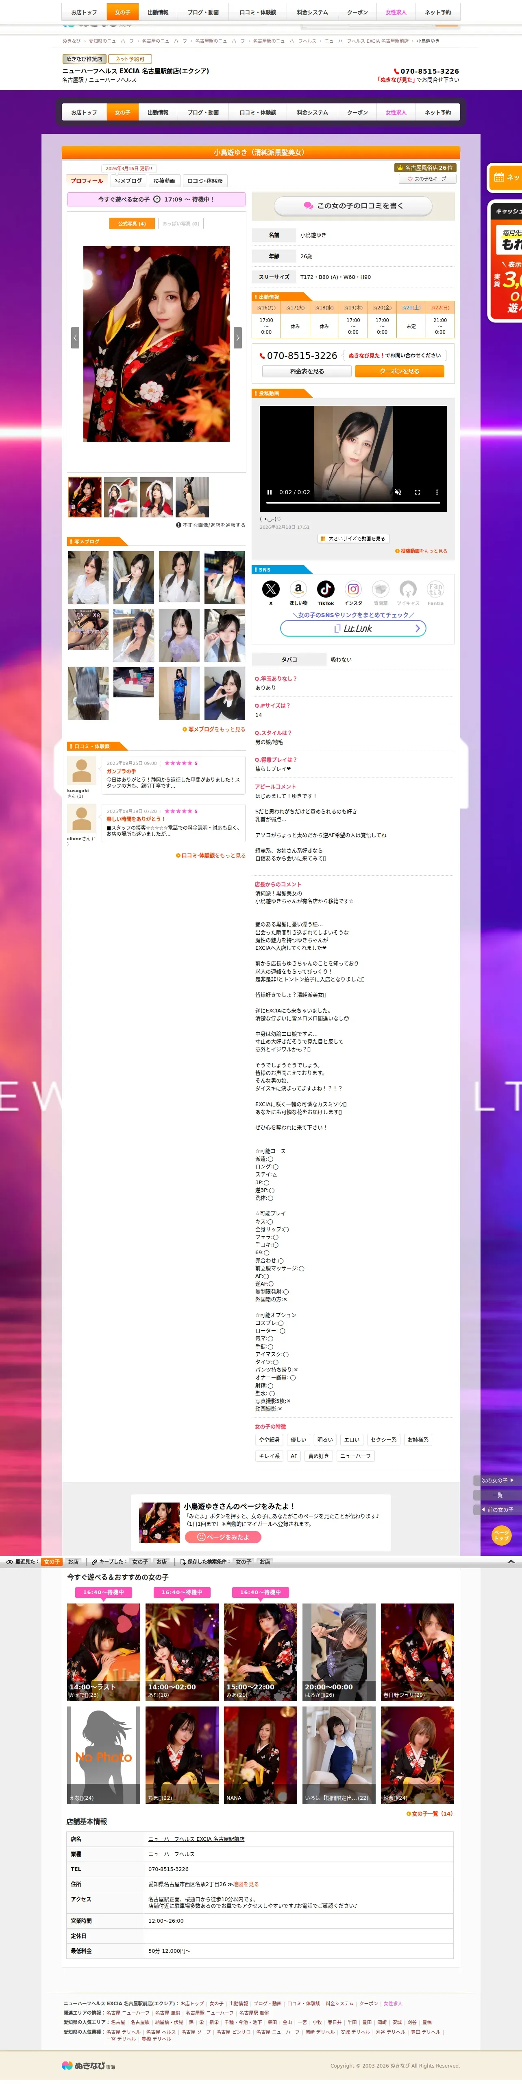Viewport: 522px width, 2092px height.
Task: Open the 小鳥遊ゆき breadcrumb entry
Action: click(428, 41)
